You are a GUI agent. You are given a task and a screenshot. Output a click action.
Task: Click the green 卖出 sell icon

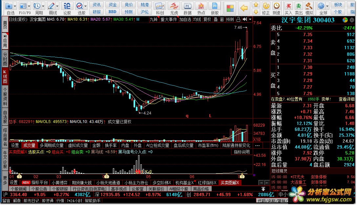(299, 6)
